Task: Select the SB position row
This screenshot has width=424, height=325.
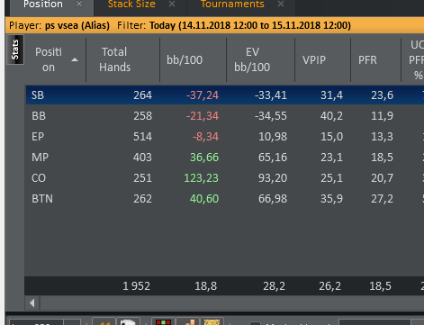Action: [x=225, y=95]
